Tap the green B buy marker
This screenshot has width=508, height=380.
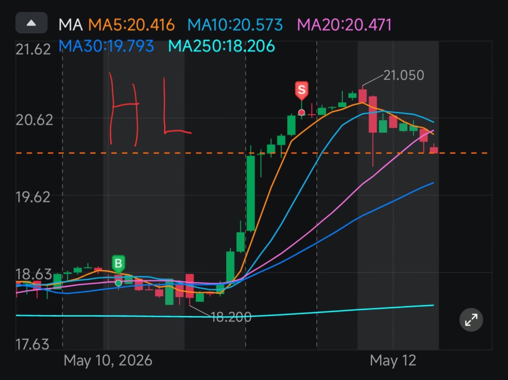click(x=118, y=264)
